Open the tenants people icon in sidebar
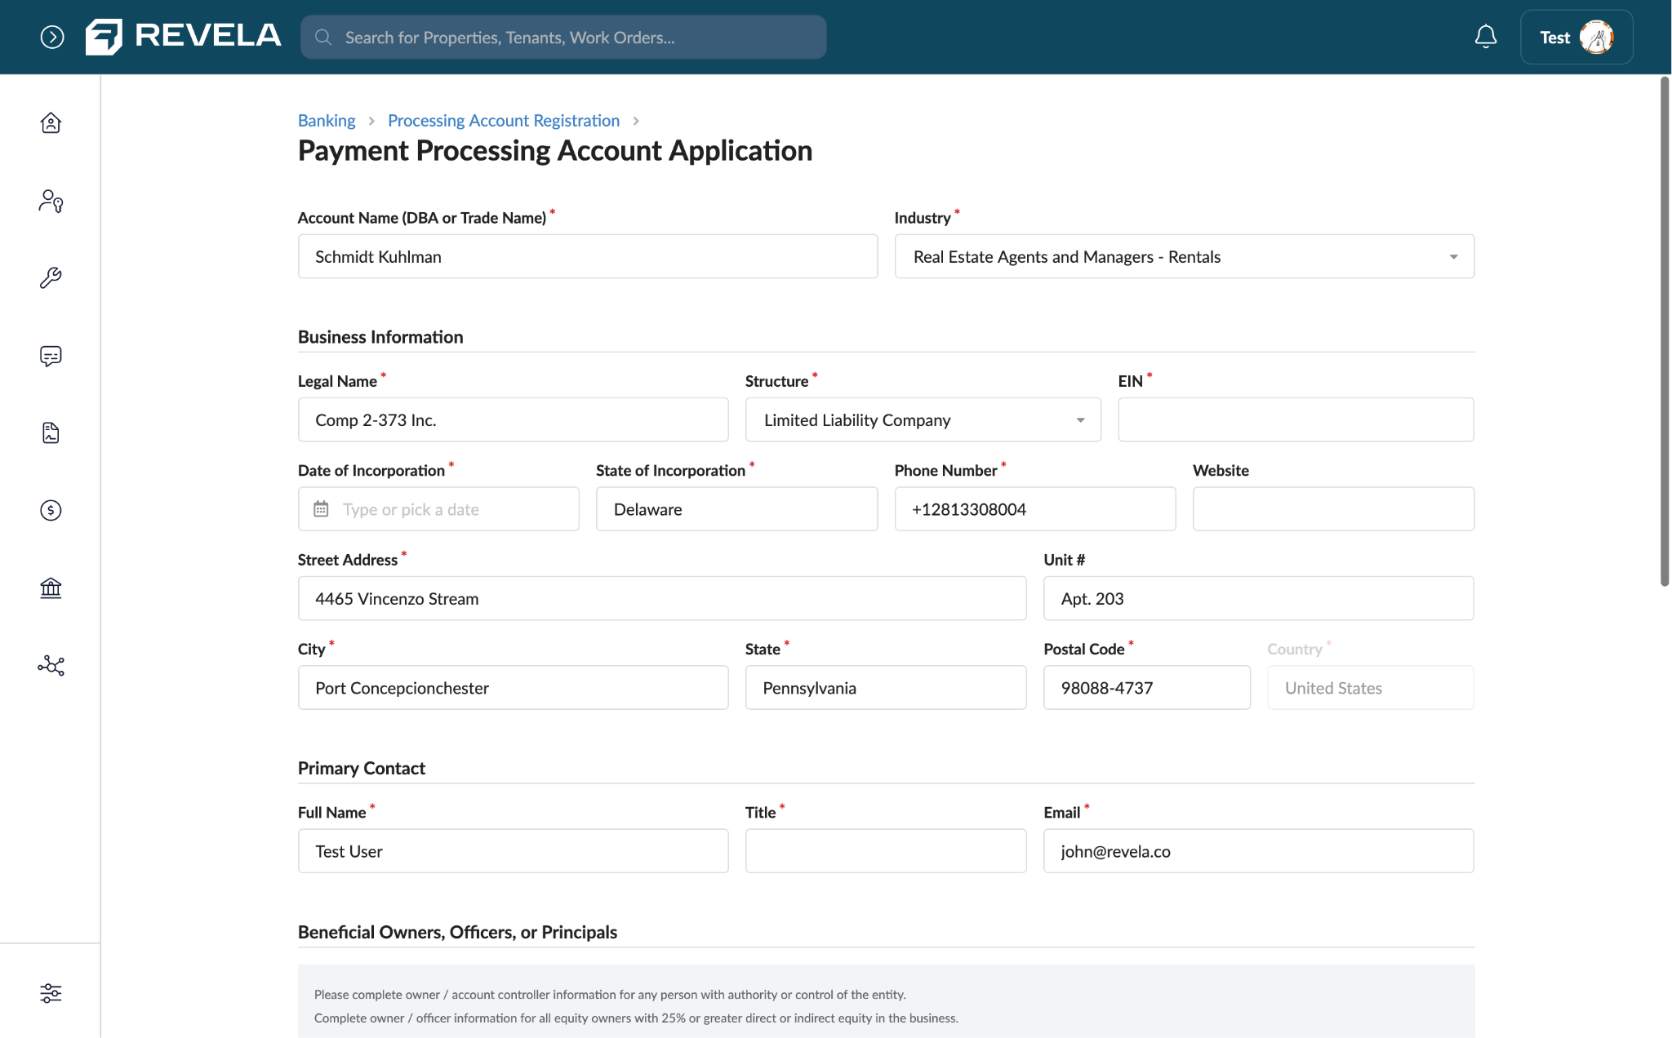The image size is (1672, 1038). pos(51,201)
